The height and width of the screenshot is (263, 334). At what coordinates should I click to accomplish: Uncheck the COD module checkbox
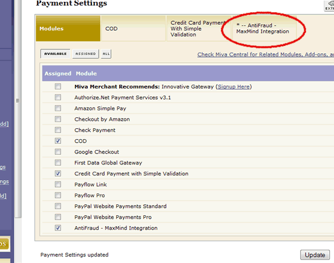point(57,141)
